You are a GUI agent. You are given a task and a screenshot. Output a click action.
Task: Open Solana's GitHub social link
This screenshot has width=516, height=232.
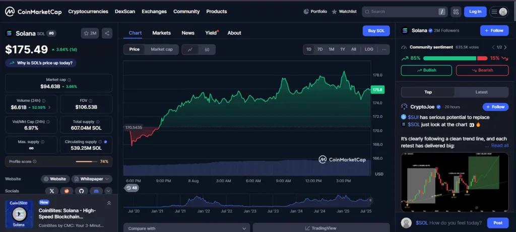coord(81,191)
